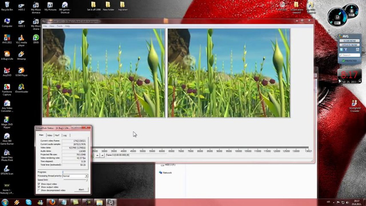Image resolution: width=366 pixels, height=206 pixels.
Task: Open the Help menu in VirtualDub
Action: point(67,26)
